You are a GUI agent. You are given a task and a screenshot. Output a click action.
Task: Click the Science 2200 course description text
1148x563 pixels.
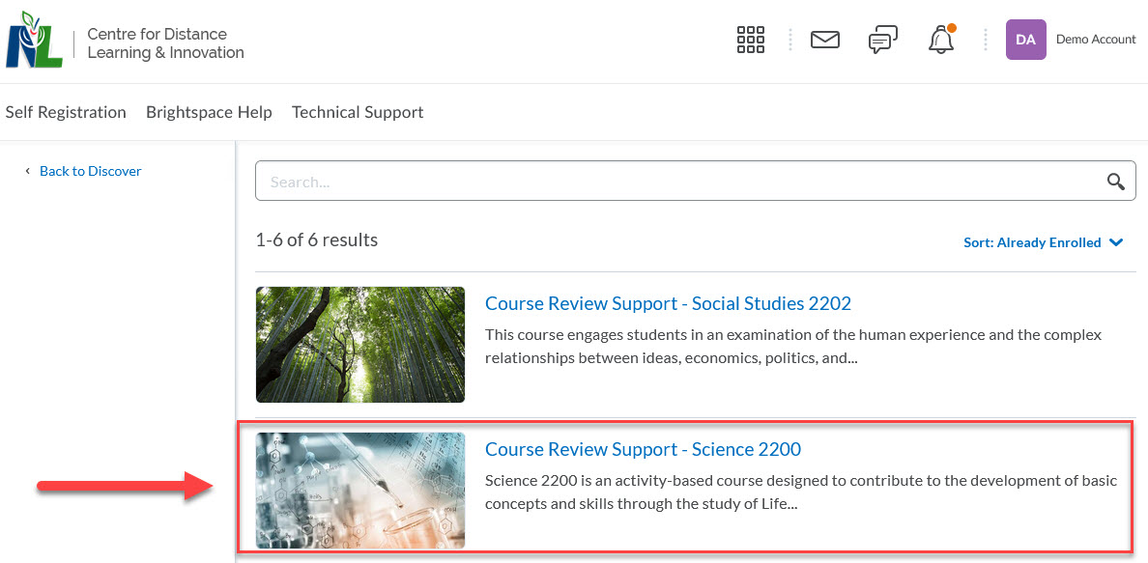[801, 492]
